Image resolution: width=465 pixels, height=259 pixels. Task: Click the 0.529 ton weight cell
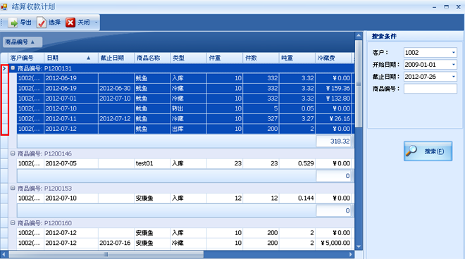297,163
